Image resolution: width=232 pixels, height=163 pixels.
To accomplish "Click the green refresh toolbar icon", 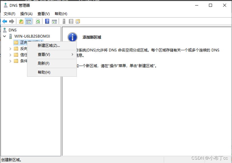I will 38,22.
